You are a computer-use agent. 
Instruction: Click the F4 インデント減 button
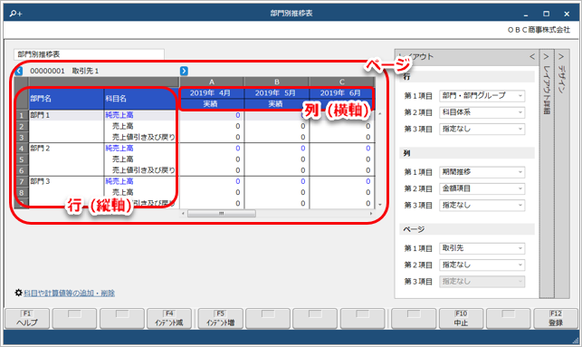[169, 318]
